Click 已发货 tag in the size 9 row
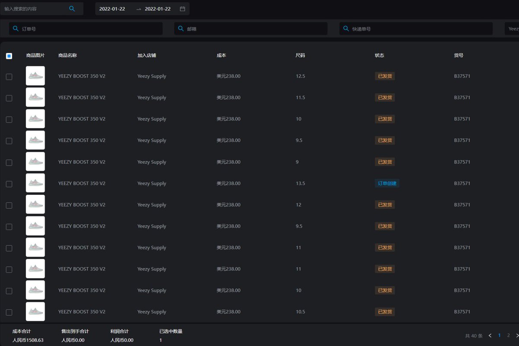519x346 pixels. (x=385, y=162)
